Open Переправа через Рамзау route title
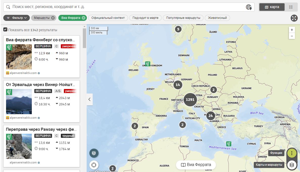Image resolution: width=300 pixels, height=172 pixels. coord(41,129)
